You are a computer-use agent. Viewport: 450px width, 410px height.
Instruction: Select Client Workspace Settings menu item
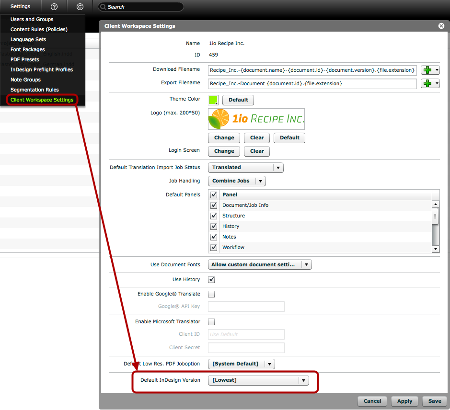pyautogui.click(x=42, y=100)
